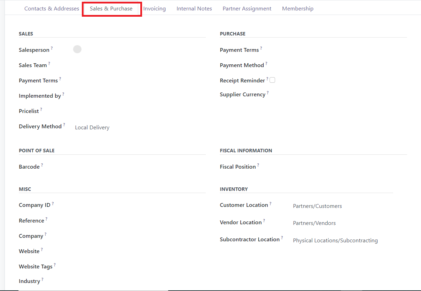
Task: Click the Website input field
Action: (139, 251)
